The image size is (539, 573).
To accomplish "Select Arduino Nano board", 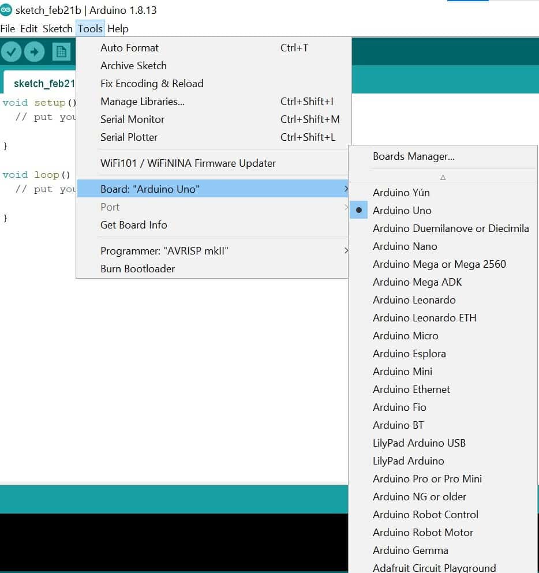I will tap(443, 246).
